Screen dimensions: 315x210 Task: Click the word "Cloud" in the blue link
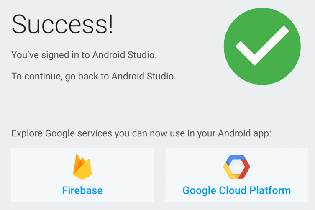pyautogui.click(x=233, y=190)
